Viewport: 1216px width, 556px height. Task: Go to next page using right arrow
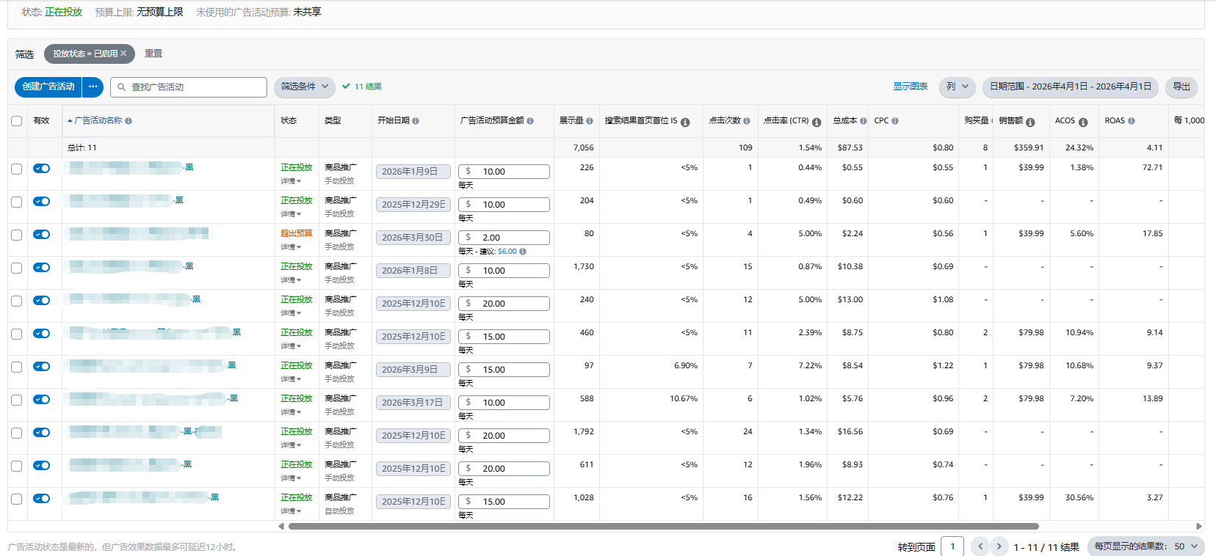[x=999, y=546]
